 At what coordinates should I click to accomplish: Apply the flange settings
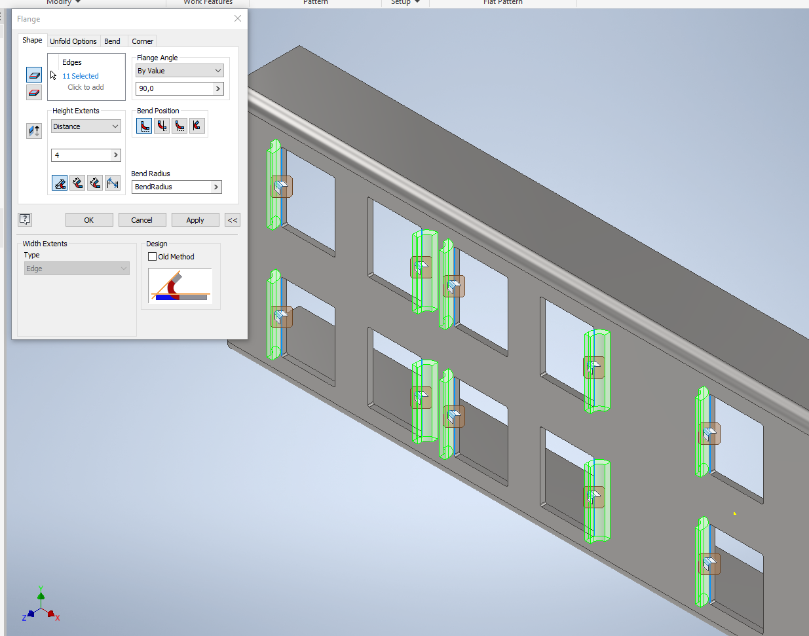click(195, 219)
